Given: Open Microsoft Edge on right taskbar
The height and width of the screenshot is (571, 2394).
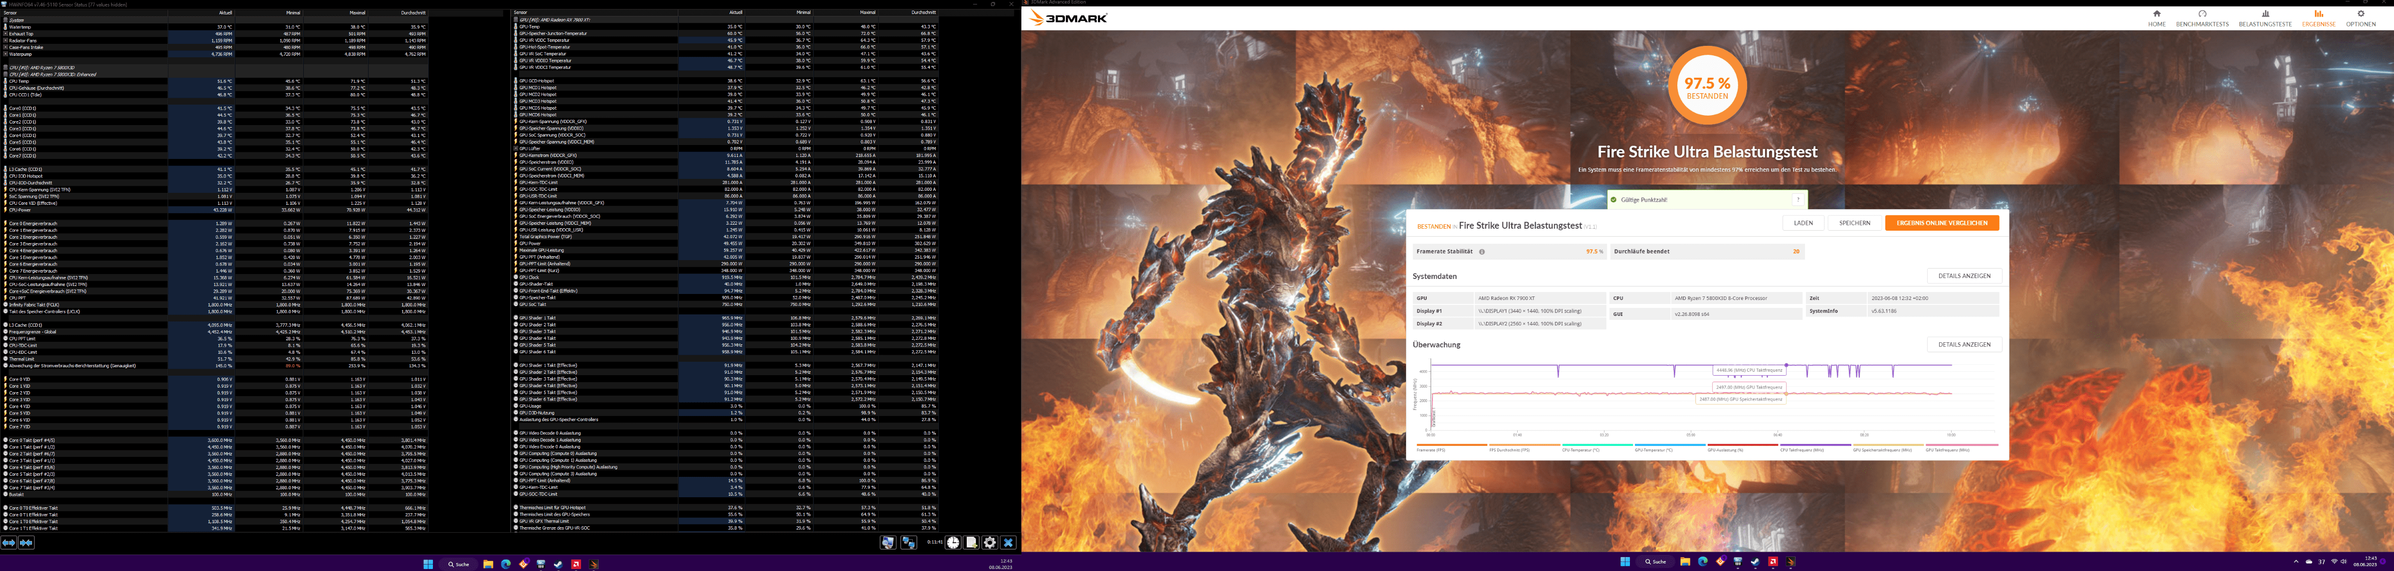Looking at the screenshot, I should 1704,562.
